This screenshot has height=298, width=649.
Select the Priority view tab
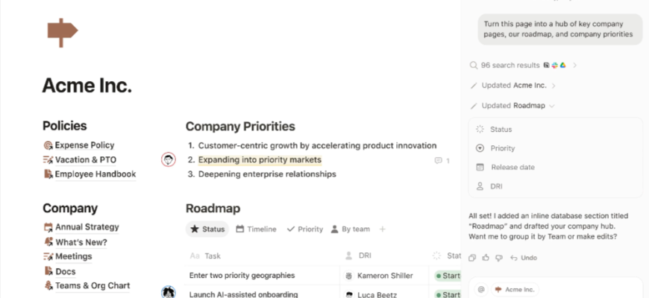click(x=305, y=229)
